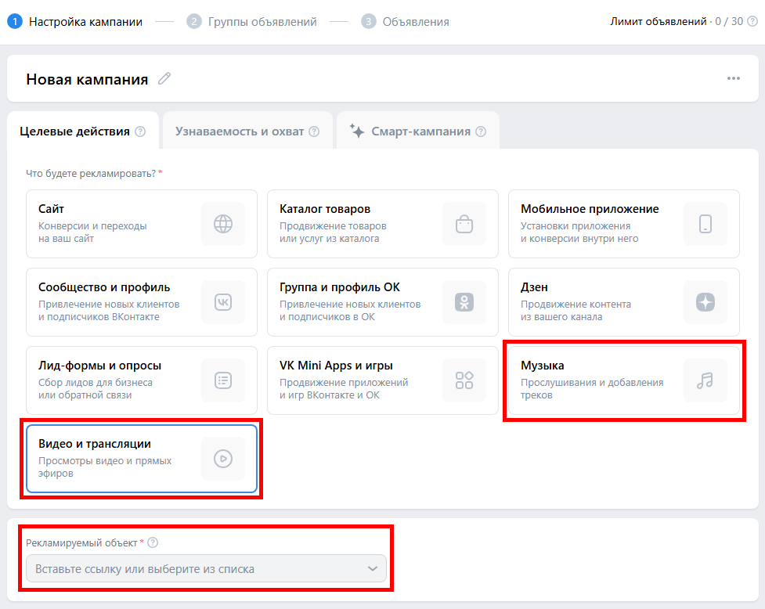Select Группа и профиль ОК option
This screenshot has height=609, width=765.
tap(382, 302)
